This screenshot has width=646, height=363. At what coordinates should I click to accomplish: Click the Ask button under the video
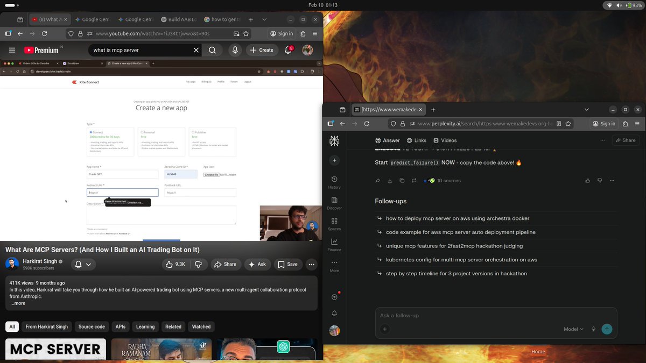click(x=257, y=264)
